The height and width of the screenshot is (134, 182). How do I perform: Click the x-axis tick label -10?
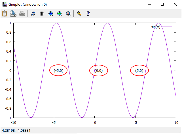13,122
